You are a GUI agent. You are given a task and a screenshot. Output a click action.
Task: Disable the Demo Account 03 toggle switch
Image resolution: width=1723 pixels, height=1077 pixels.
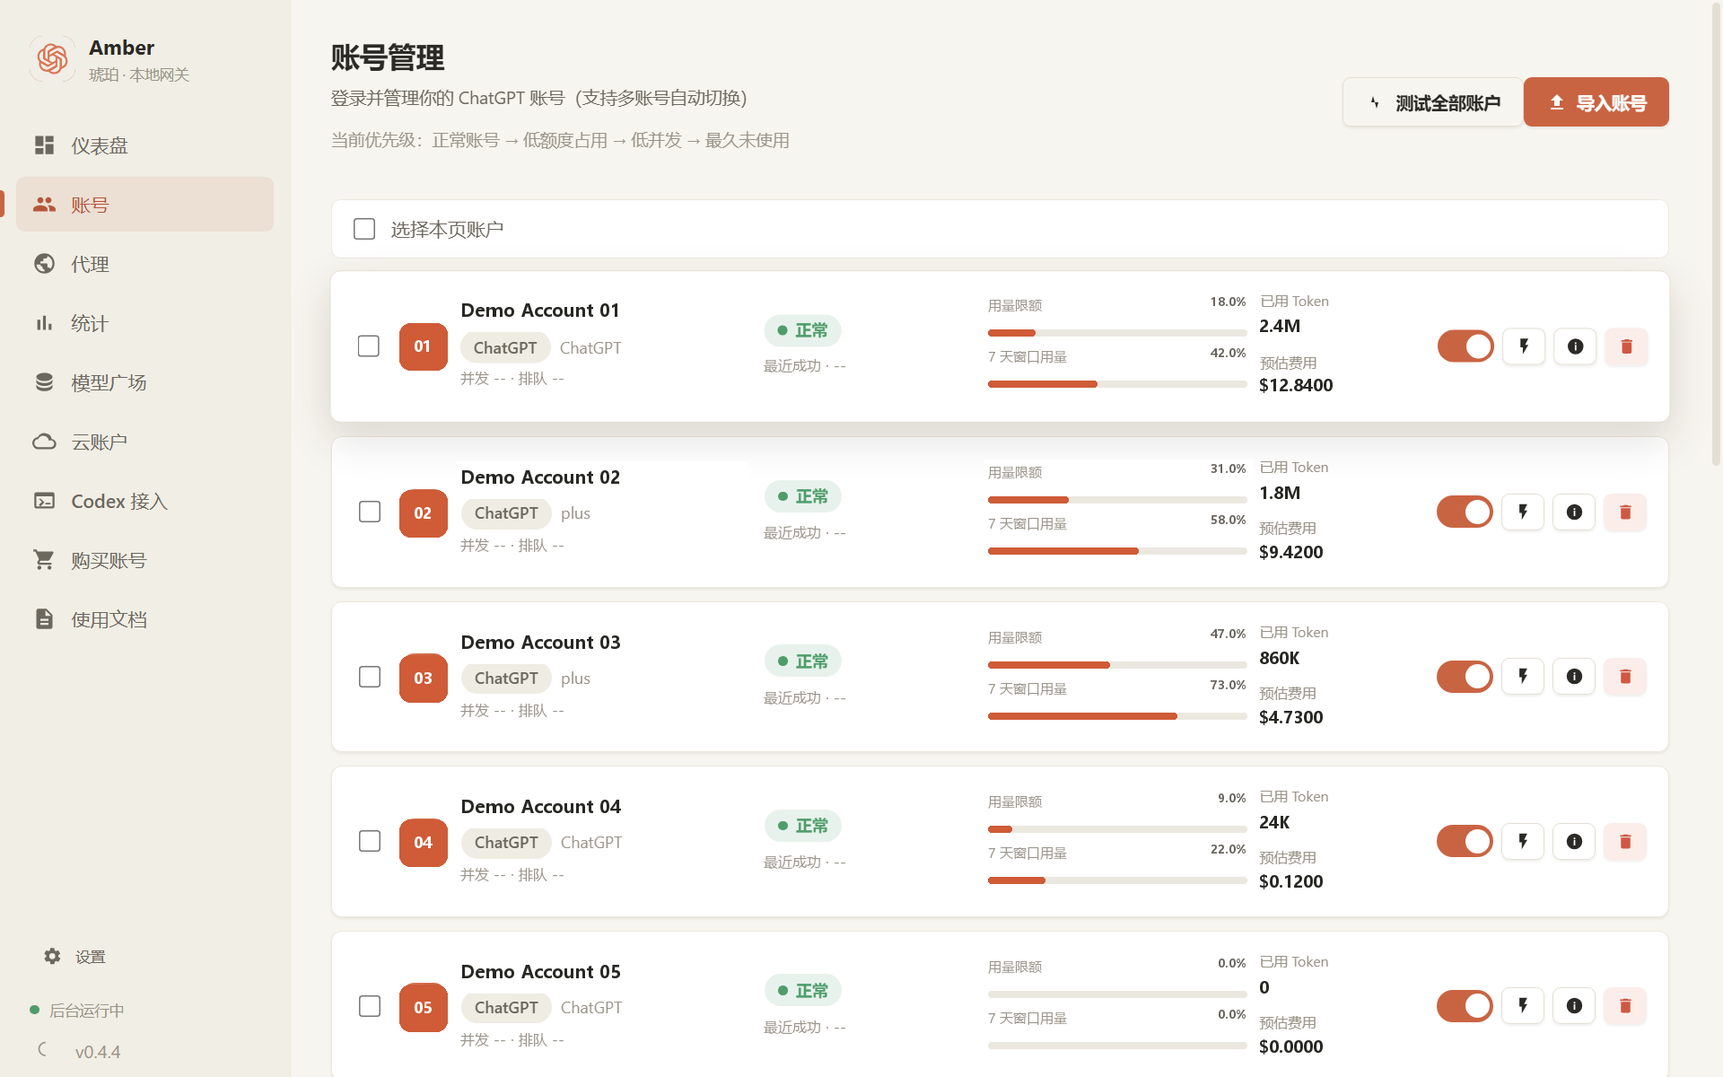tap(1465, 677)
